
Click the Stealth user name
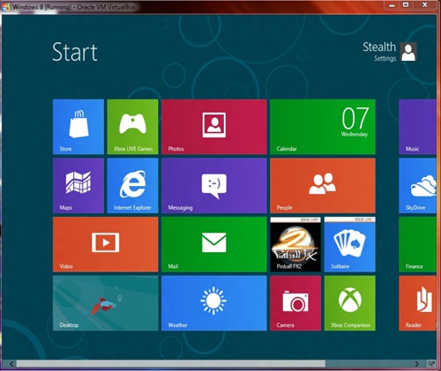[x=379, y=48]
